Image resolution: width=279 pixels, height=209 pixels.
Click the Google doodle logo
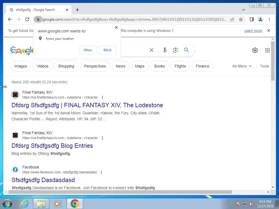(22, 50)
